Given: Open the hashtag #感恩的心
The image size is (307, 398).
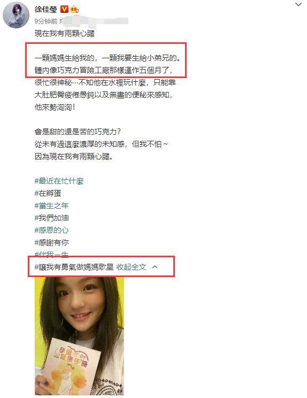Looking at the screenshot, I should coord(51,230).
